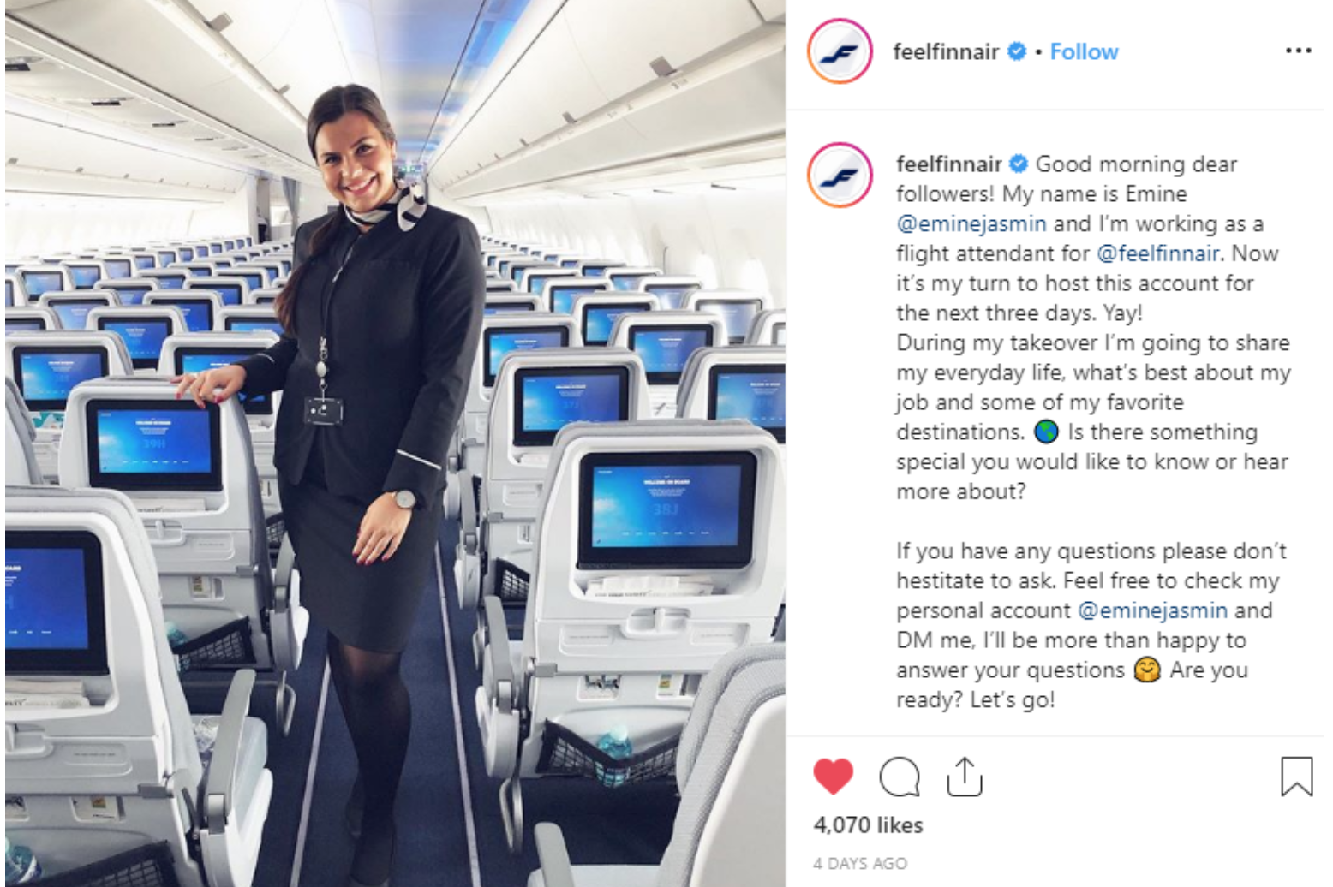Save post with the bookmark icon
The height and width of the screenshot is (887, 1333).
pos(1296,776)
